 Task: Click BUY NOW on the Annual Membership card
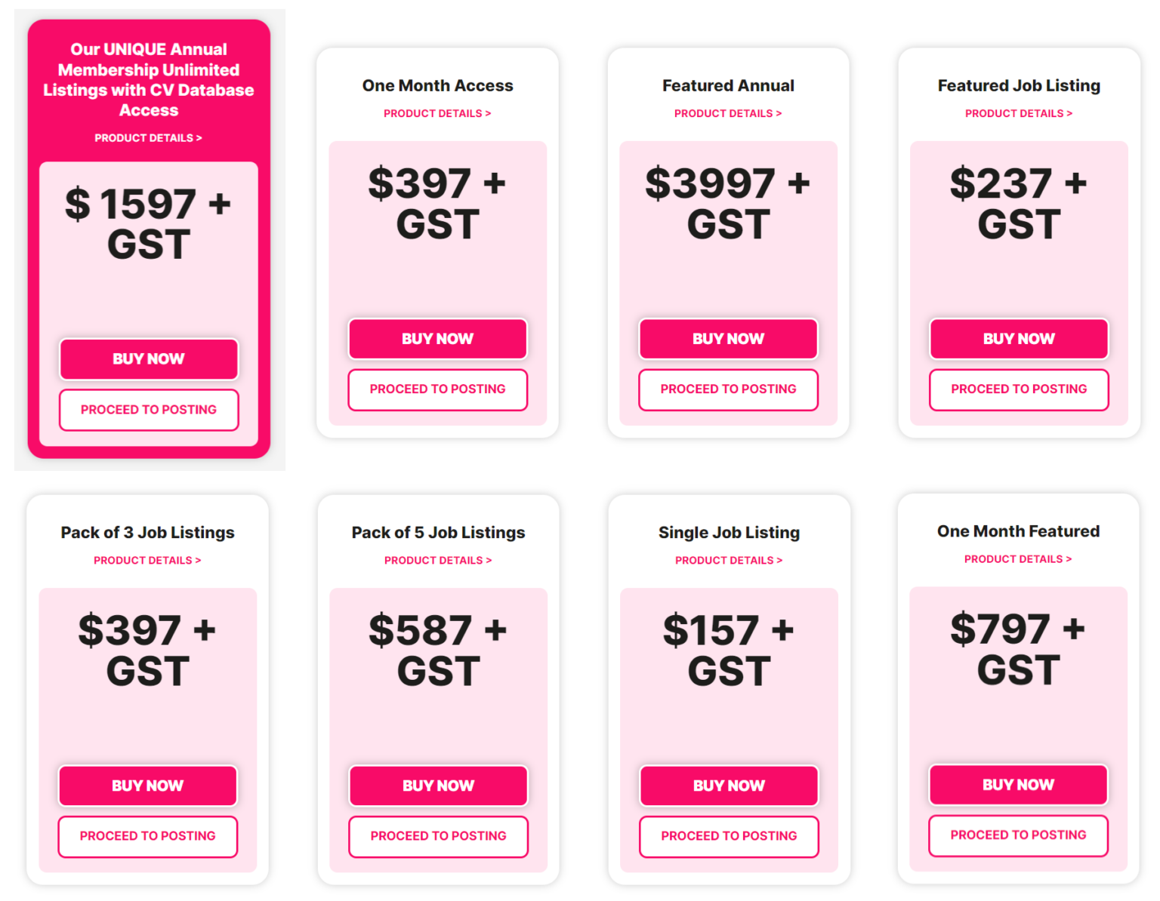[x=148, y=359]
